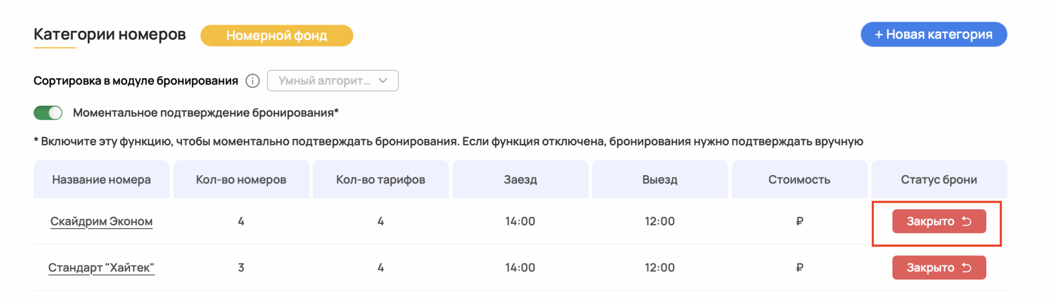Click the Кол-во номеров column header
The height and width of the screenshot is (304, 1052).
(241, 180)
